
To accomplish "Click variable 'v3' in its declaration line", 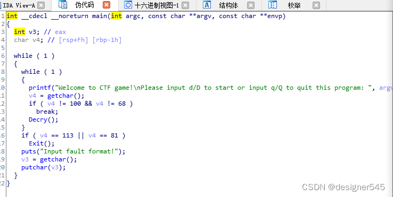I will 32,32.
